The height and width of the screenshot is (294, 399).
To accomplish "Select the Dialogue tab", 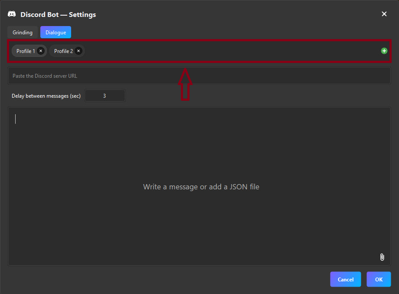I will click(56, 32).
